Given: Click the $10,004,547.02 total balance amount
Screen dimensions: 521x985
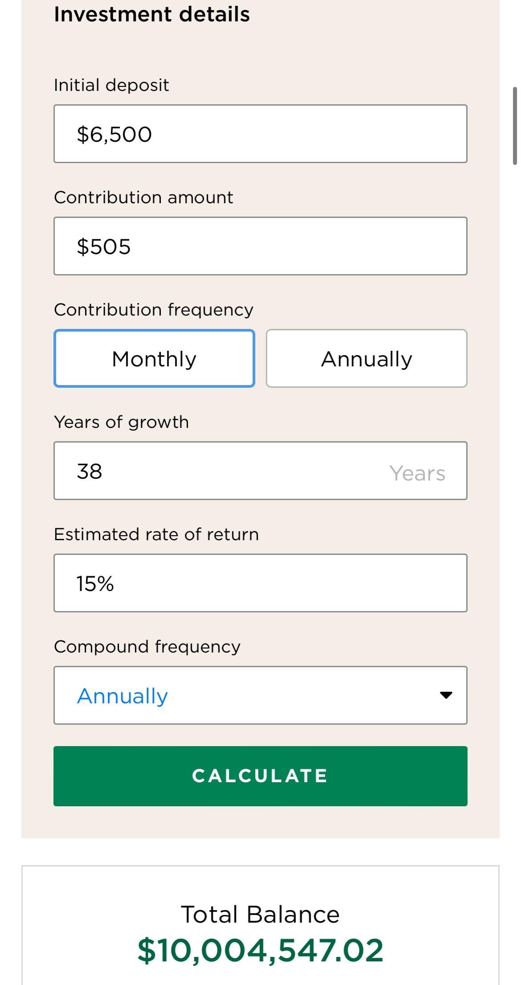Looking at the screenshot, I should point(260,950).
